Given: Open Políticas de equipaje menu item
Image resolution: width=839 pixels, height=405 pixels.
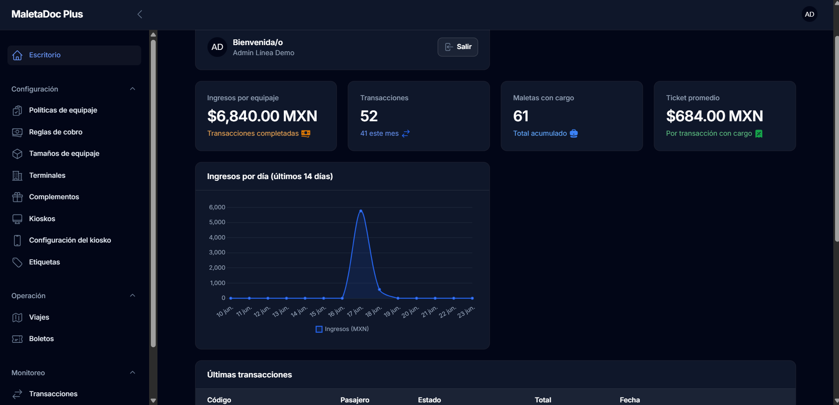Looking at the screenshot, I should pos(74,110).
